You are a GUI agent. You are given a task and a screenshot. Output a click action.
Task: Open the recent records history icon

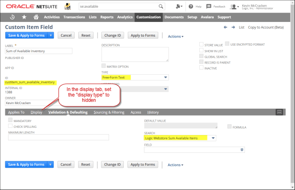pyautogui.click(x=11, y=17)
